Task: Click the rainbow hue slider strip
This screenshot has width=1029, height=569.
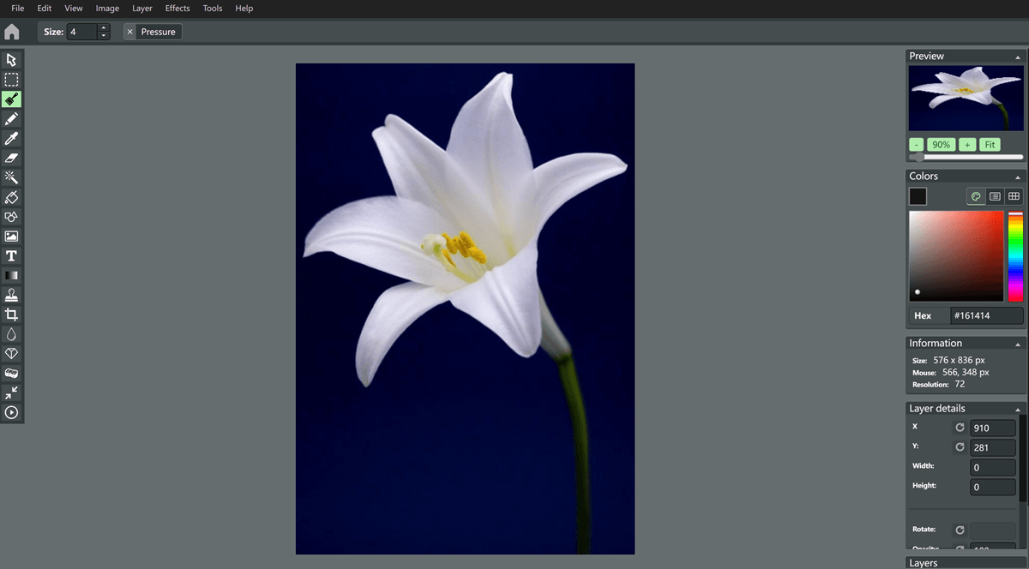Action: (1015, 257)
